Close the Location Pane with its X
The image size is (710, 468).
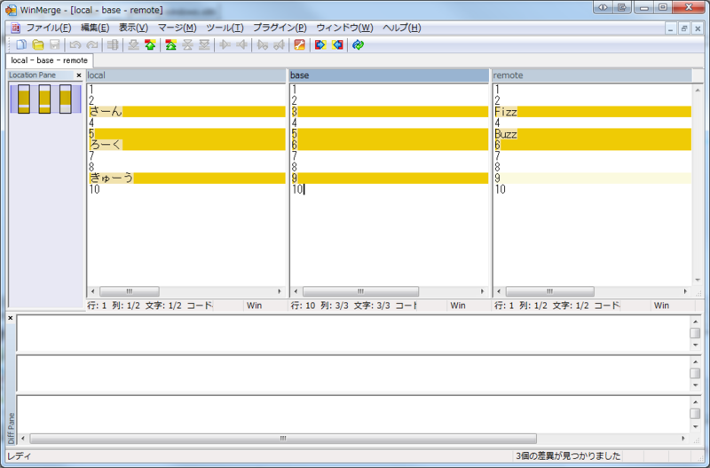(x=79, y=75)
